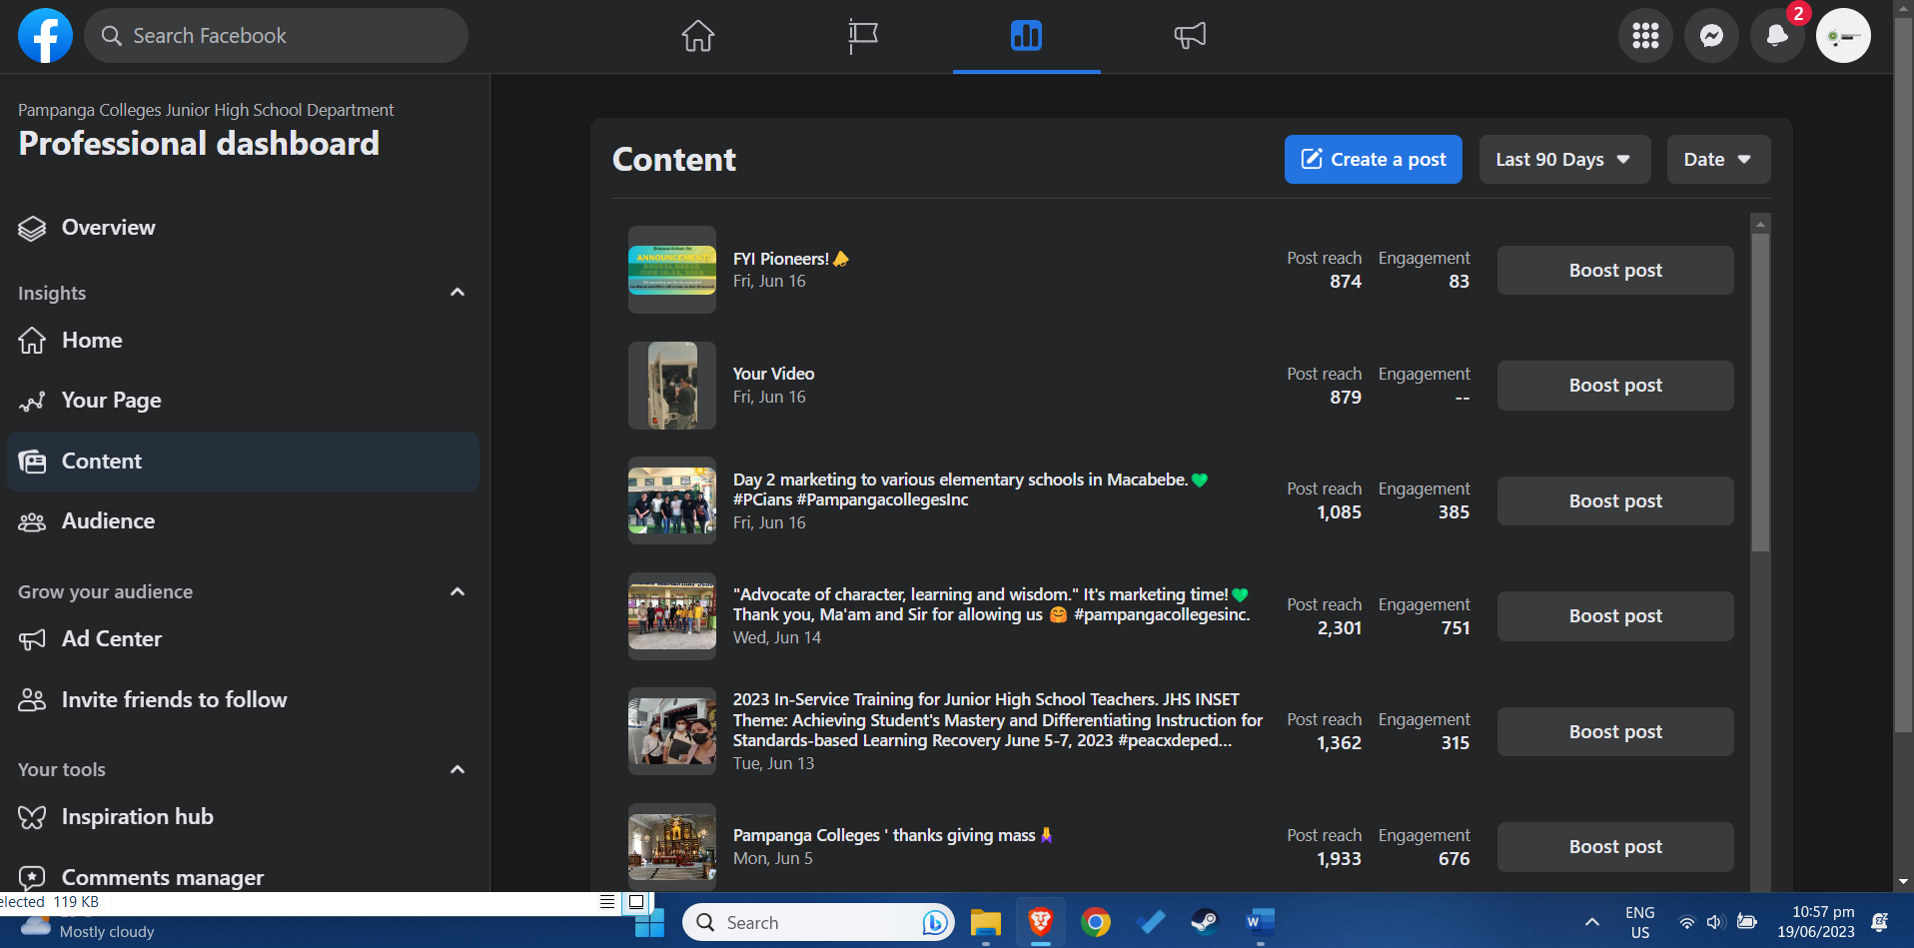Click the Invite friends people icon

pos(32,700)
